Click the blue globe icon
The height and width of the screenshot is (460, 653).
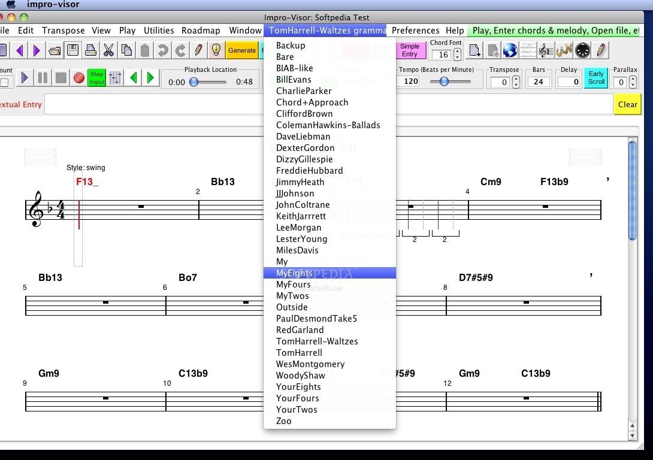[510, 50]
